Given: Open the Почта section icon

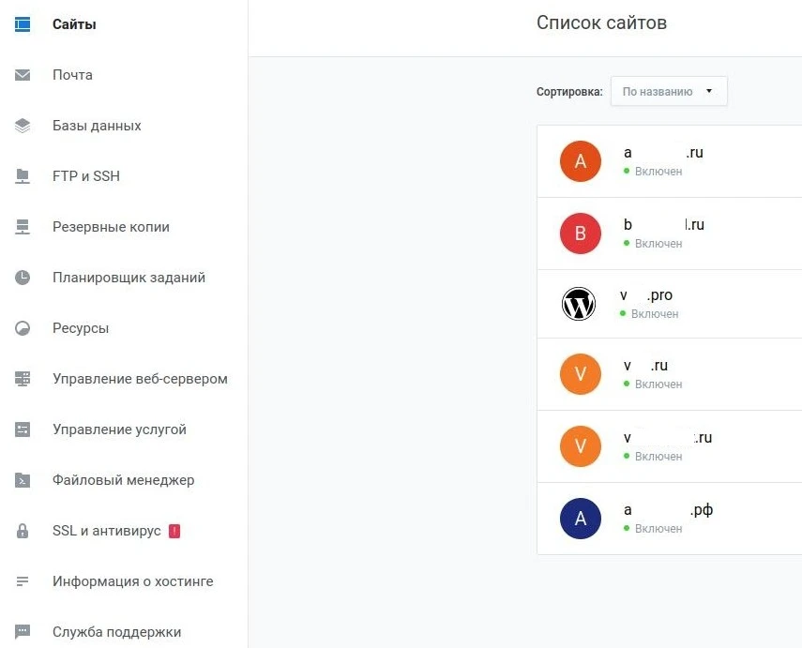Looking at the screenshot, I should (23, 74).
